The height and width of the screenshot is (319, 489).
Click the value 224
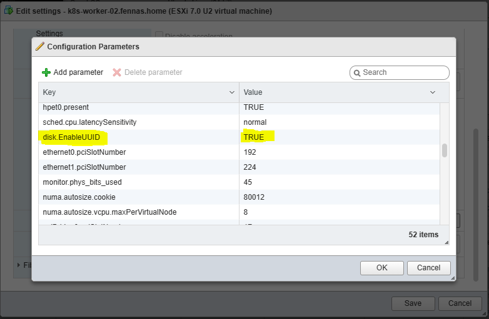pos(250,167)
